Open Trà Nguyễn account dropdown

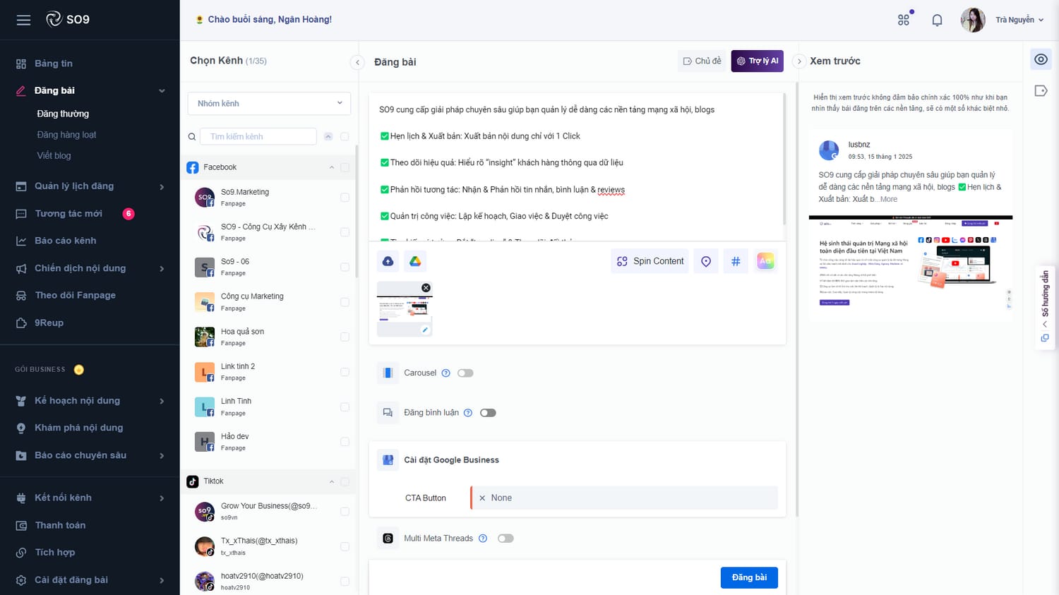1019,20
